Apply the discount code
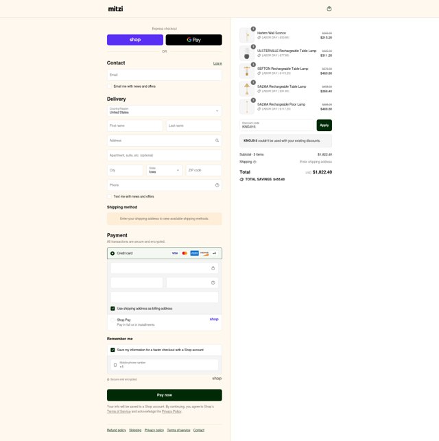This screenshot has height=441, width=439. click(324, 125)
